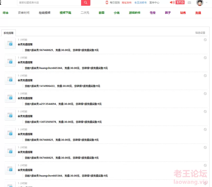
Task: Open the 综合 section
Action: coord(6,13)
